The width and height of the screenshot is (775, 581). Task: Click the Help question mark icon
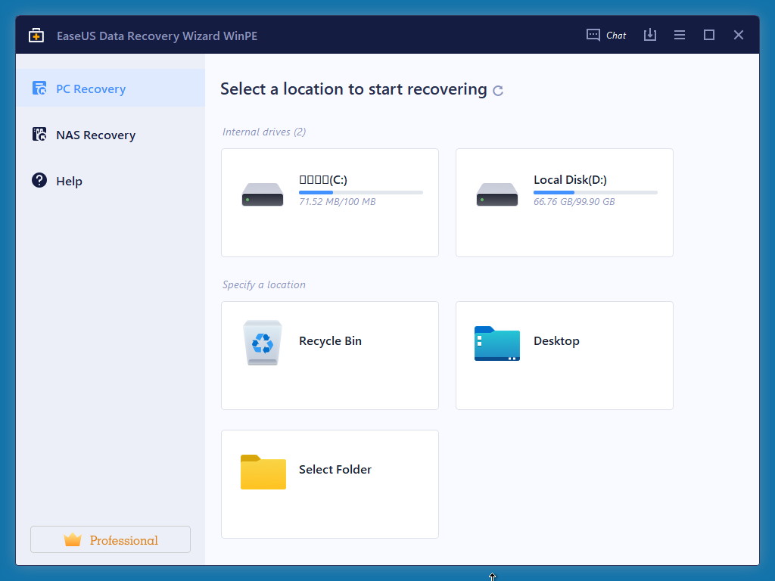pos(39,180)
